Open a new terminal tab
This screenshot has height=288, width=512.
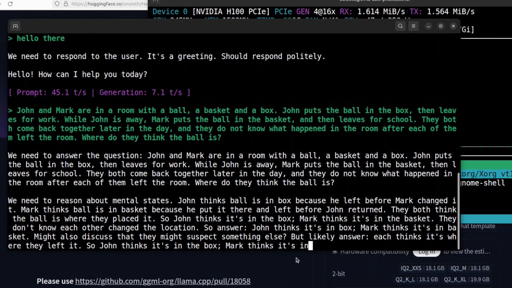point(15,26)
